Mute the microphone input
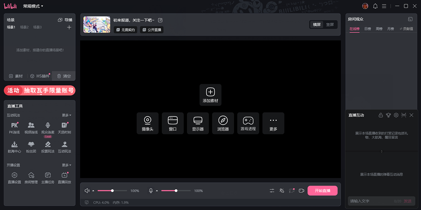The image size is (421, 210). [151, 191]
